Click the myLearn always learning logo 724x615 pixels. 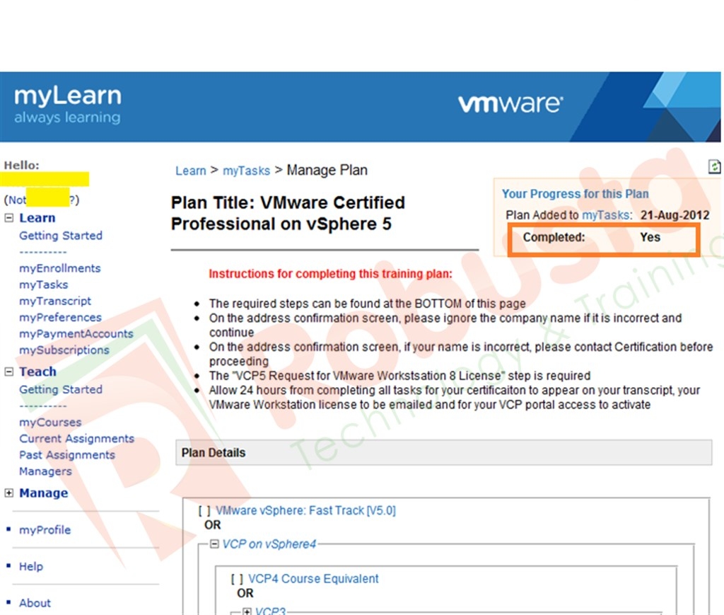click(x=68, y=105)
